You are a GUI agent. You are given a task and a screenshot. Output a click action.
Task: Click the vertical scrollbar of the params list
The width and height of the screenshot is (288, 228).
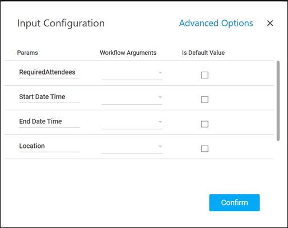(278, 101)
